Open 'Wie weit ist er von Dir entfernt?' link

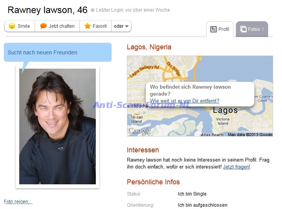click(185, 101)
